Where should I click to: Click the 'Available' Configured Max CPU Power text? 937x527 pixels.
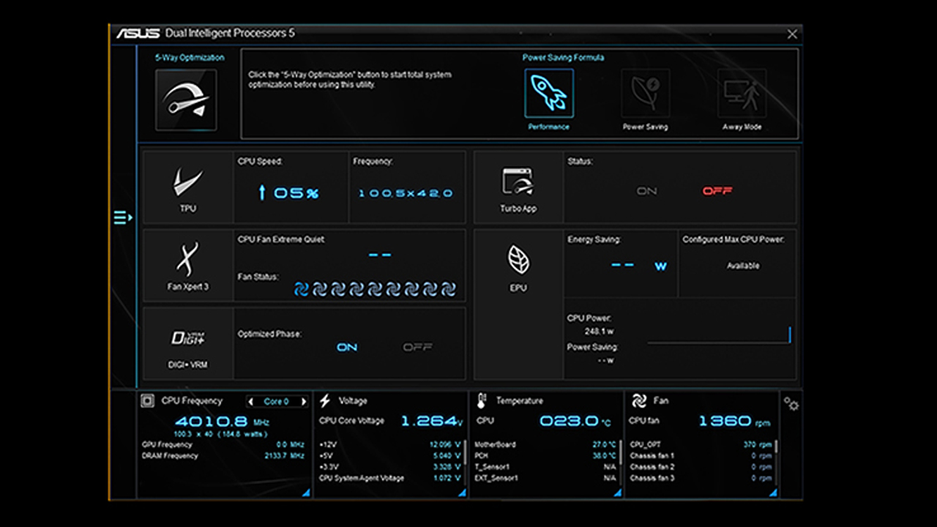click(743, 266)
